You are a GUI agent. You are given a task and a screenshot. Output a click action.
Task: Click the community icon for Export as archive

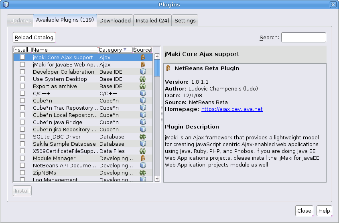point(143,86)
